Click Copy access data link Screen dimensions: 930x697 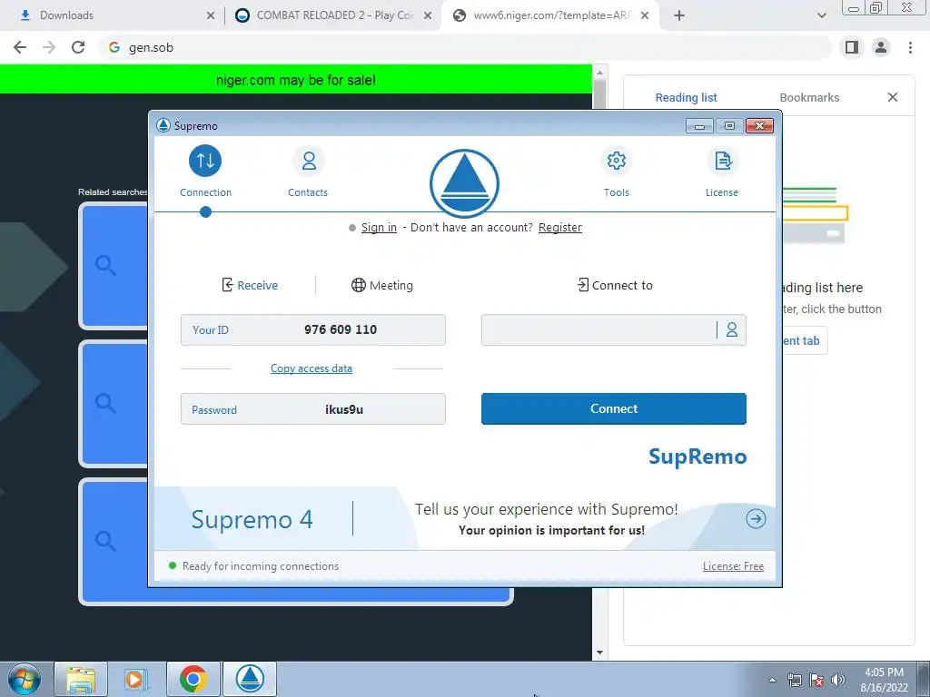tap(312, 368)
